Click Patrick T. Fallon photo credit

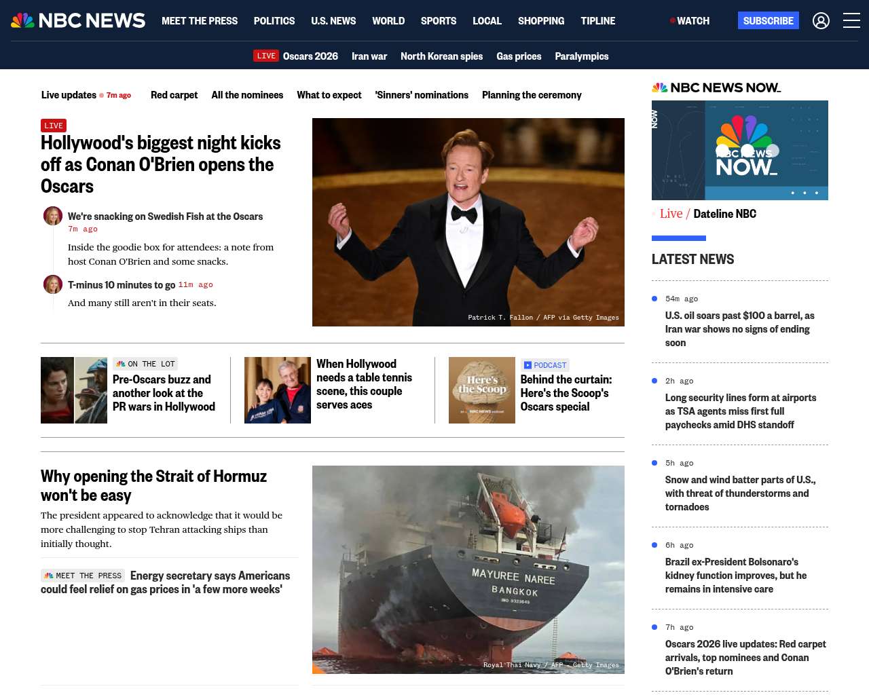(543, 317)
